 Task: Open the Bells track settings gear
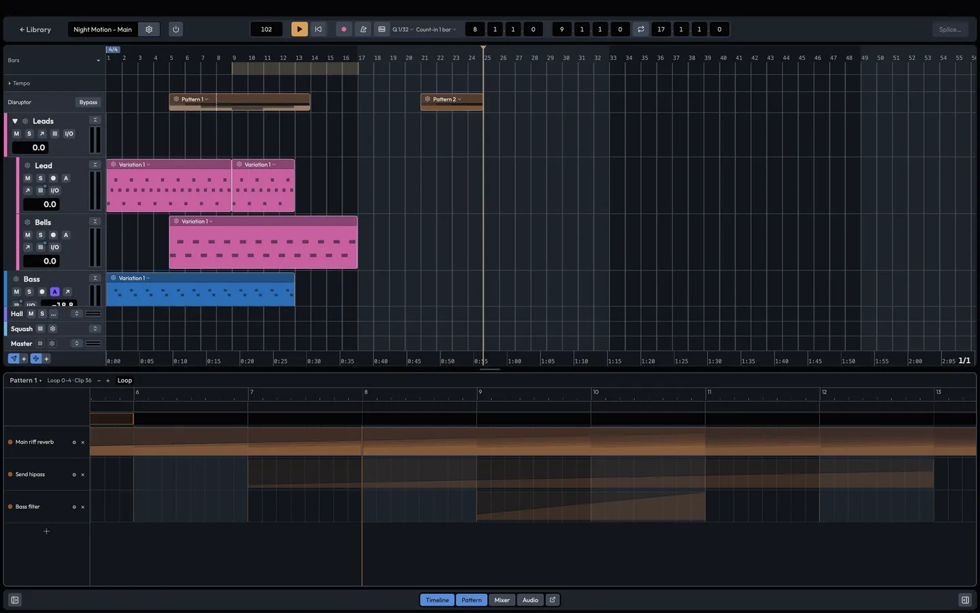(27, 223)
